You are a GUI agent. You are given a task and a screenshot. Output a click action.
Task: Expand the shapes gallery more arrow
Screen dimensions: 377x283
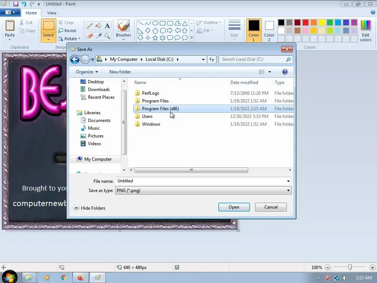point(191,38)
